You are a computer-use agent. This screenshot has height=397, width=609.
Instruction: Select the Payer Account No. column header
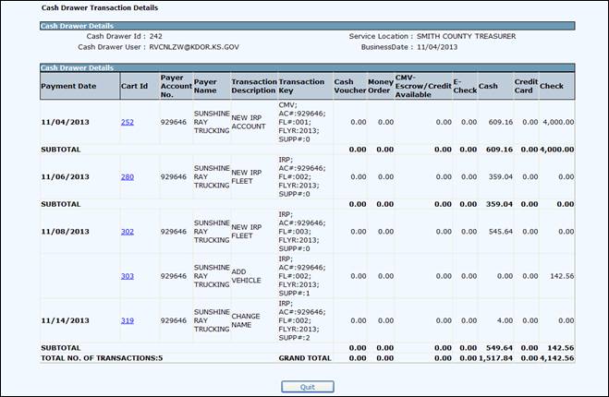pos(175,86)
